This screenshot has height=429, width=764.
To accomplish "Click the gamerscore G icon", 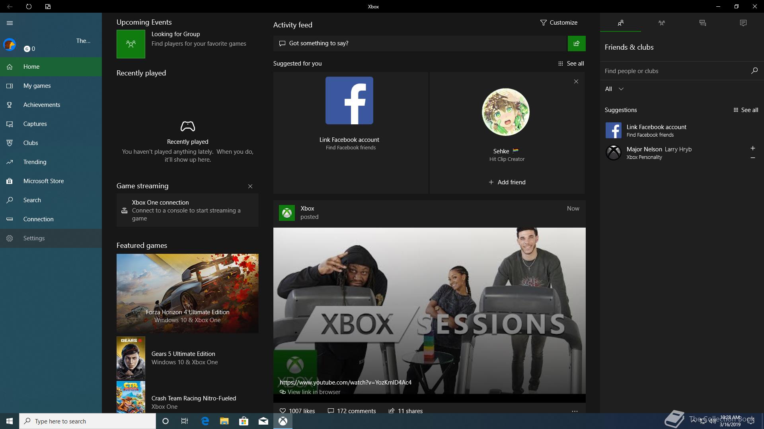I will click(x=27, y=49).
